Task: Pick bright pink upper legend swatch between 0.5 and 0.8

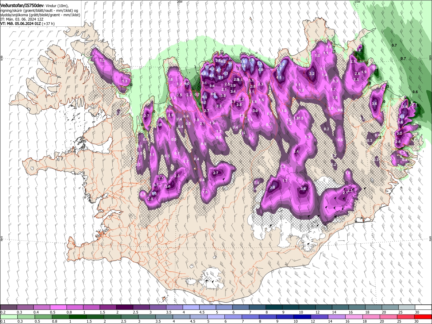Action: (58, 307)
